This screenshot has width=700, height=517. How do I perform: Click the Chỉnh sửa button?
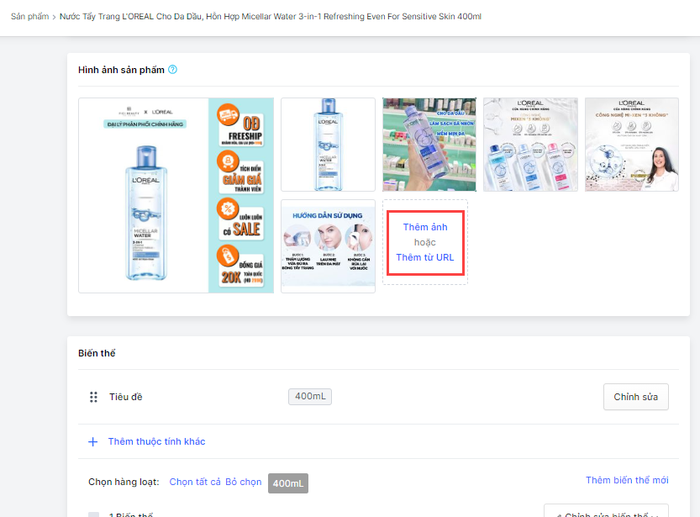pyautogui.click(x=635, y=397)
